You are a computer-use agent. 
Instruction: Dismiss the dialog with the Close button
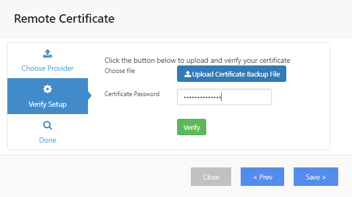click(x=211, y=176)
